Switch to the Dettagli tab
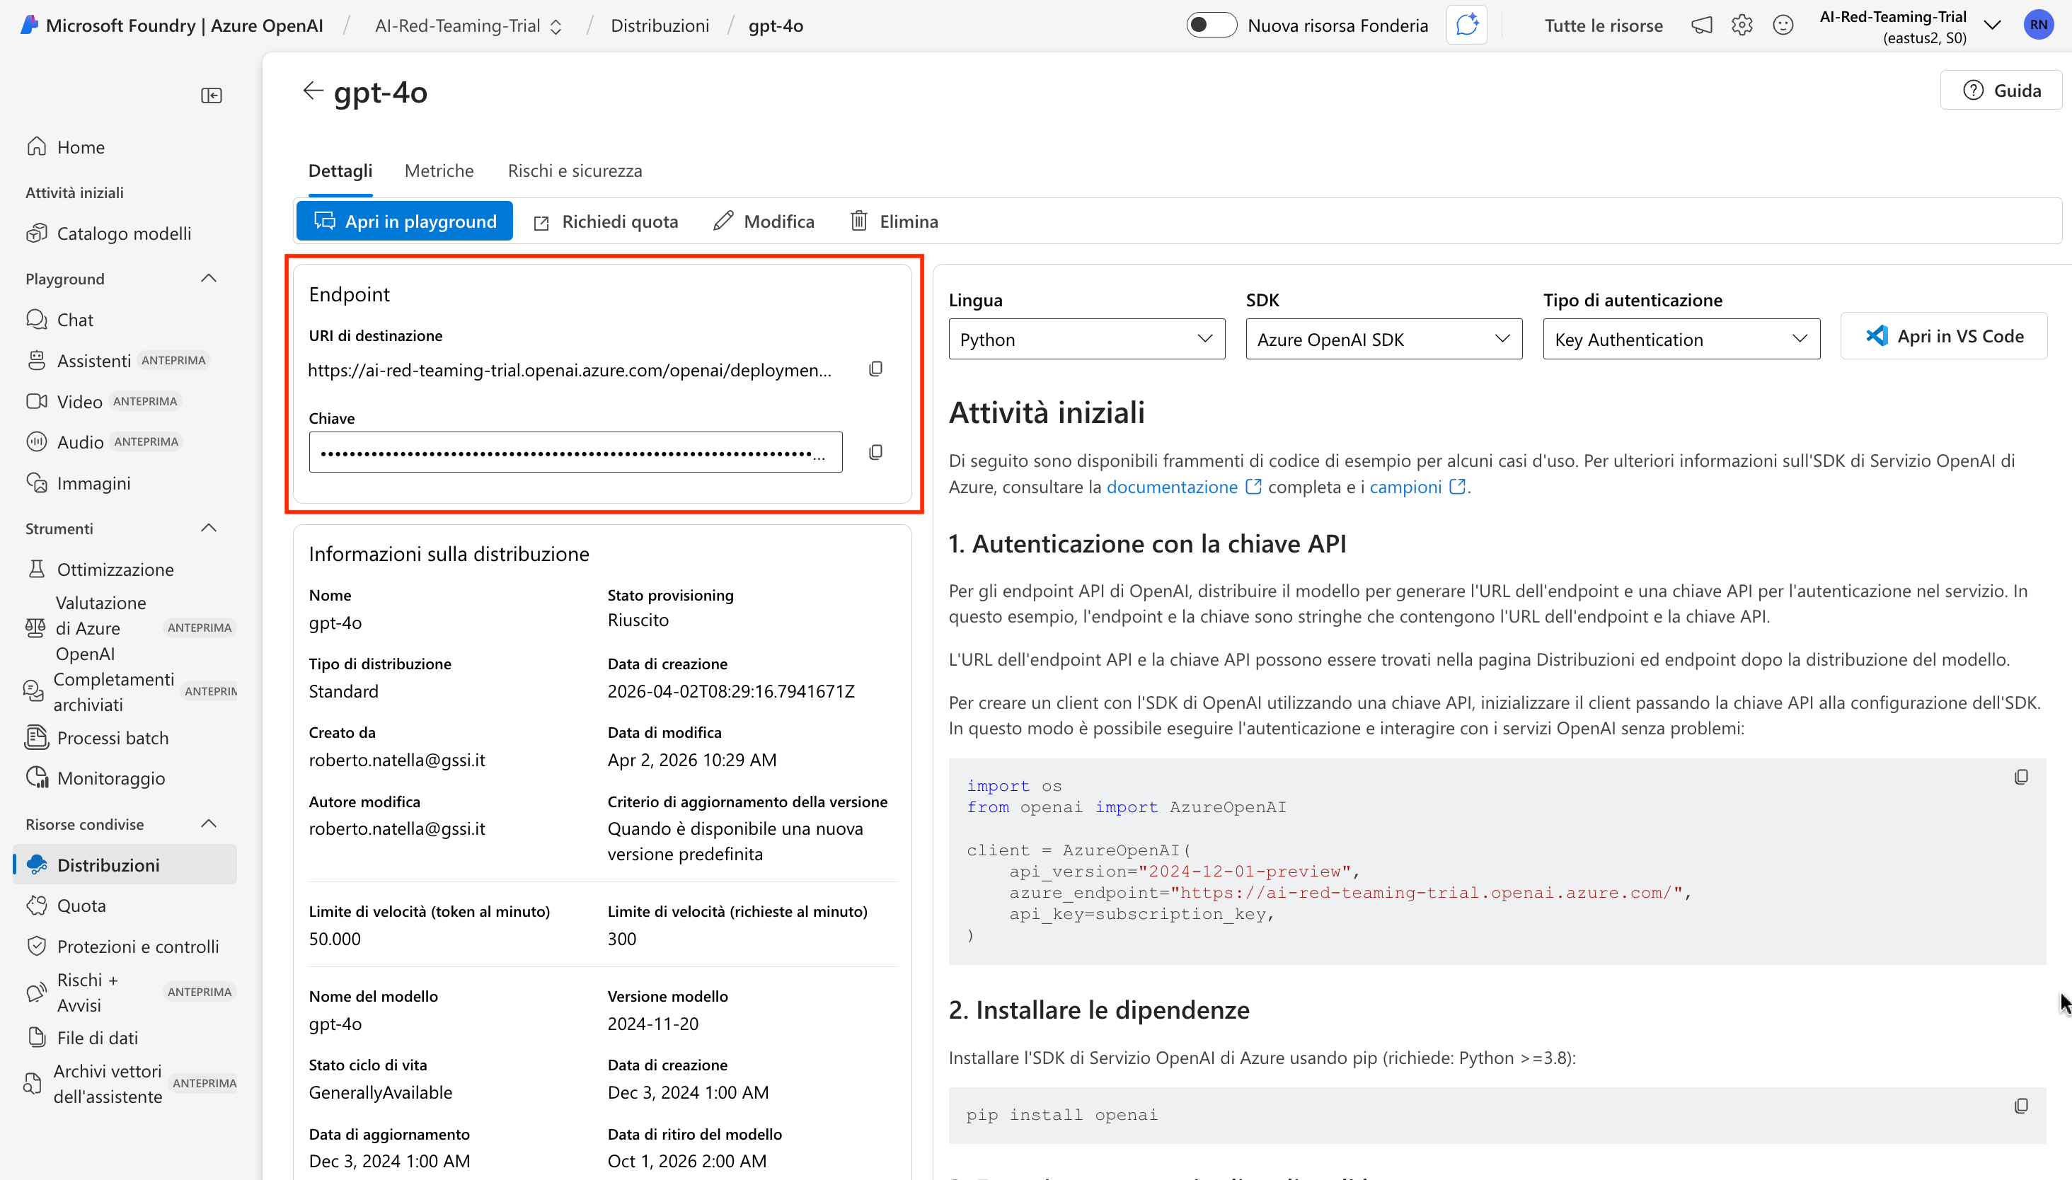The width and height of the screenshot is (2072, 1180). pos(340,171)
